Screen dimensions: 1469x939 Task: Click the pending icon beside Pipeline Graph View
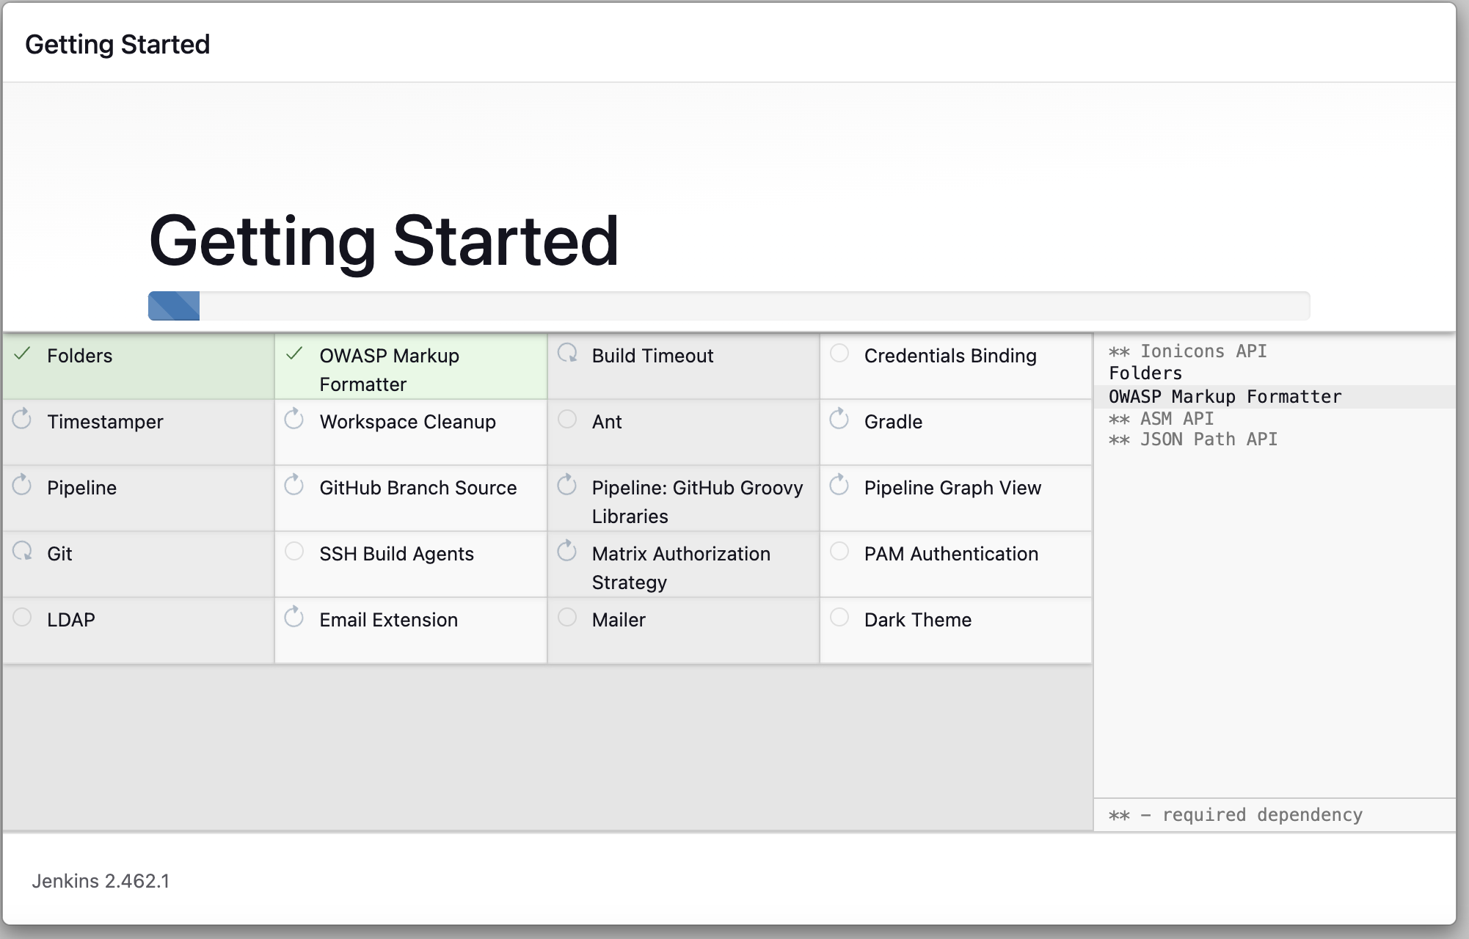click(839, 485)
